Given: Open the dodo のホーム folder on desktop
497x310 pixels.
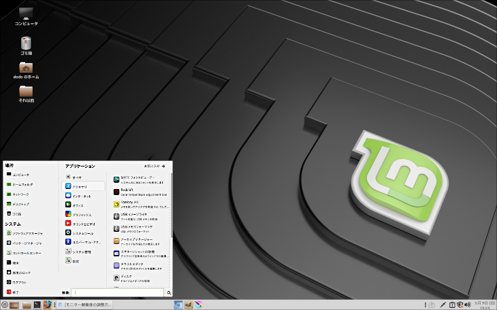Looking at the screenshot, I should (26, 70).
